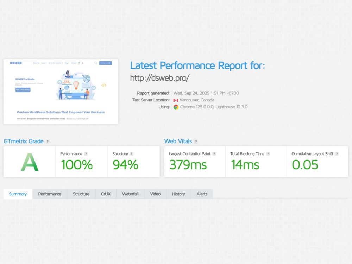Image resolution: width=352 pixels, height=264 pixels.
Task: Click the Vancouver, Canada location text
Action: pos(197,100)
